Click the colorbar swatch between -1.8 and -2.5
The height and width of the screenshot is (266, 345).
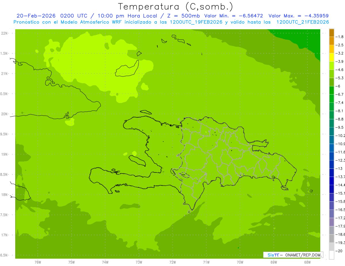[x=331, y=41]
